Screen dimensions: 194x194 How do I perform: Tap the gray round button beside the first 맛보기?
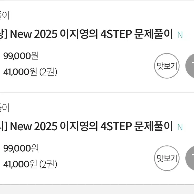point(190,66)
